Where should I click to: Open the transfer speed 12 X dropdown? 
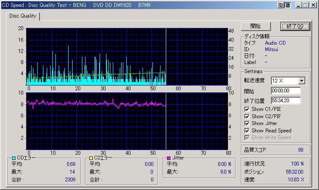coord(301,81)
